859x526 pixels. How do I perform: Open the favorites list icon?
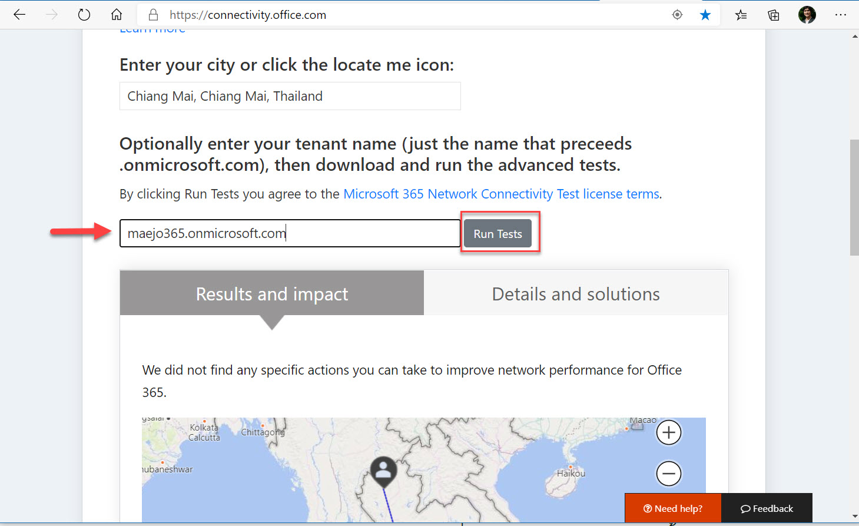click(x=741, y=15)
